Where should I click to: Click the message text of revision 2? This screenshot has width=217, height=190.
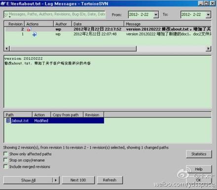(x=169, y=29)
